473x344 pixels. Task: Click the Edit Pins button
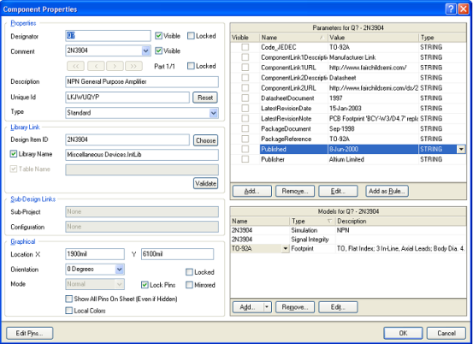tap(30, 333)
